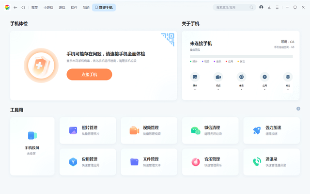Open the hamburger menu icon
The width and height of the screenshot is (310, 194).
coord(277,7)
